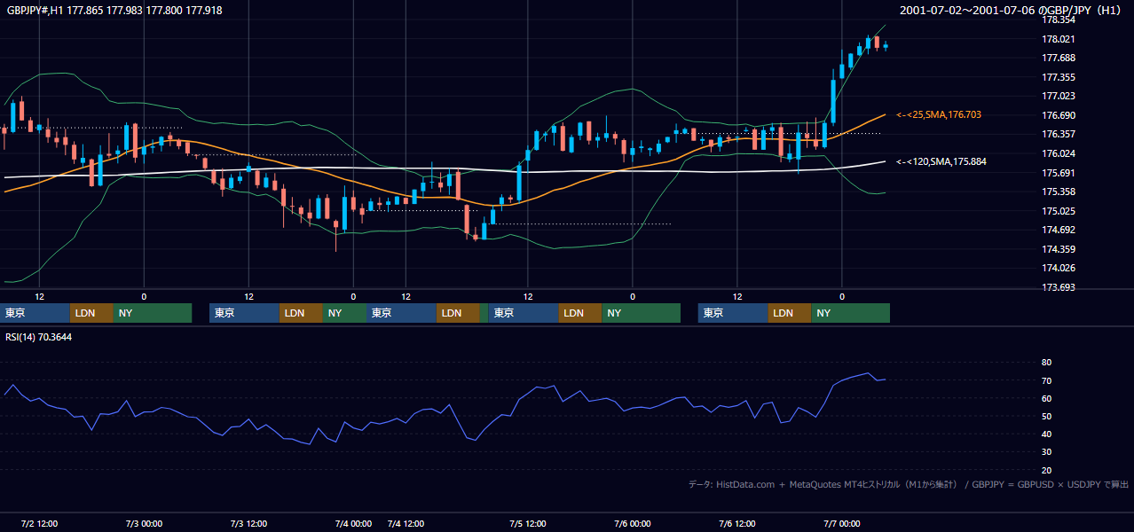1134x532 pixels.
Task: Click price axis value 176.024
Action: tap(1058, 153)
